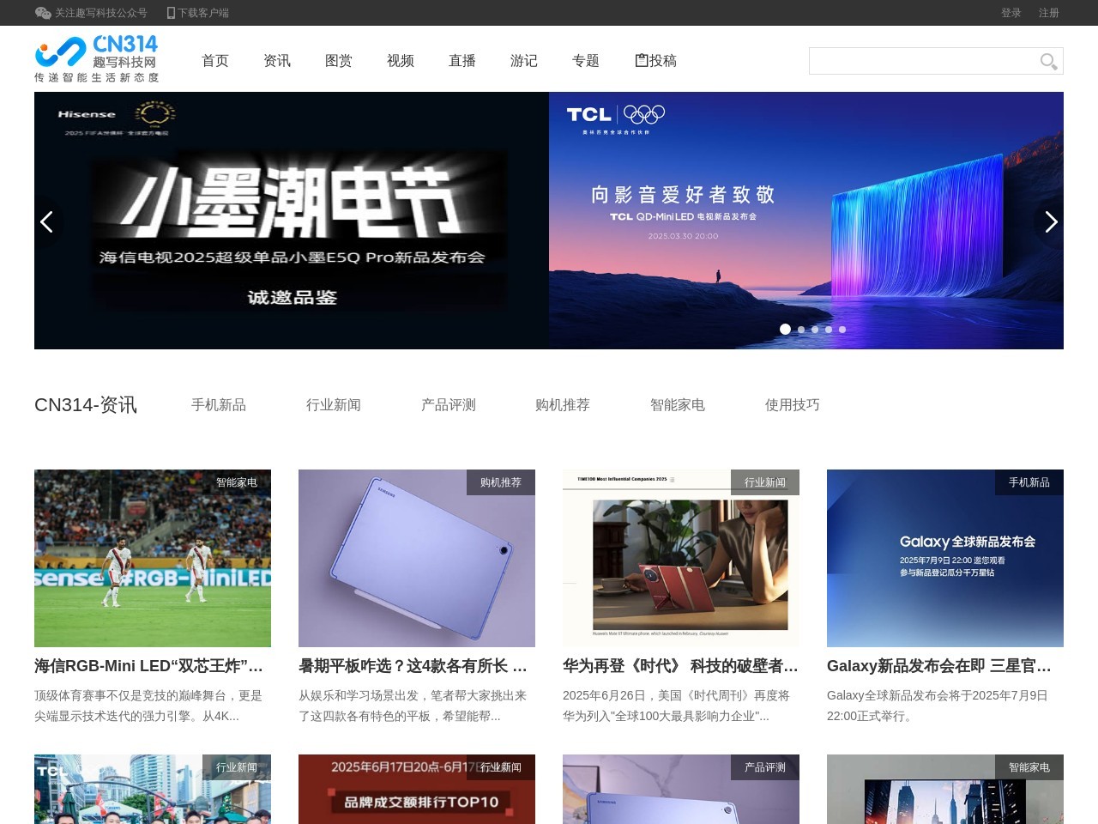Click the search magnifier icon
This screenshot has width=1098, height=824.
[1047, 61]
